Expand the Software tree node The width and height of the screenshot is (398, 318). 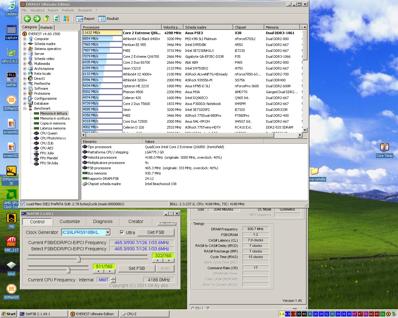click(25, 89)
